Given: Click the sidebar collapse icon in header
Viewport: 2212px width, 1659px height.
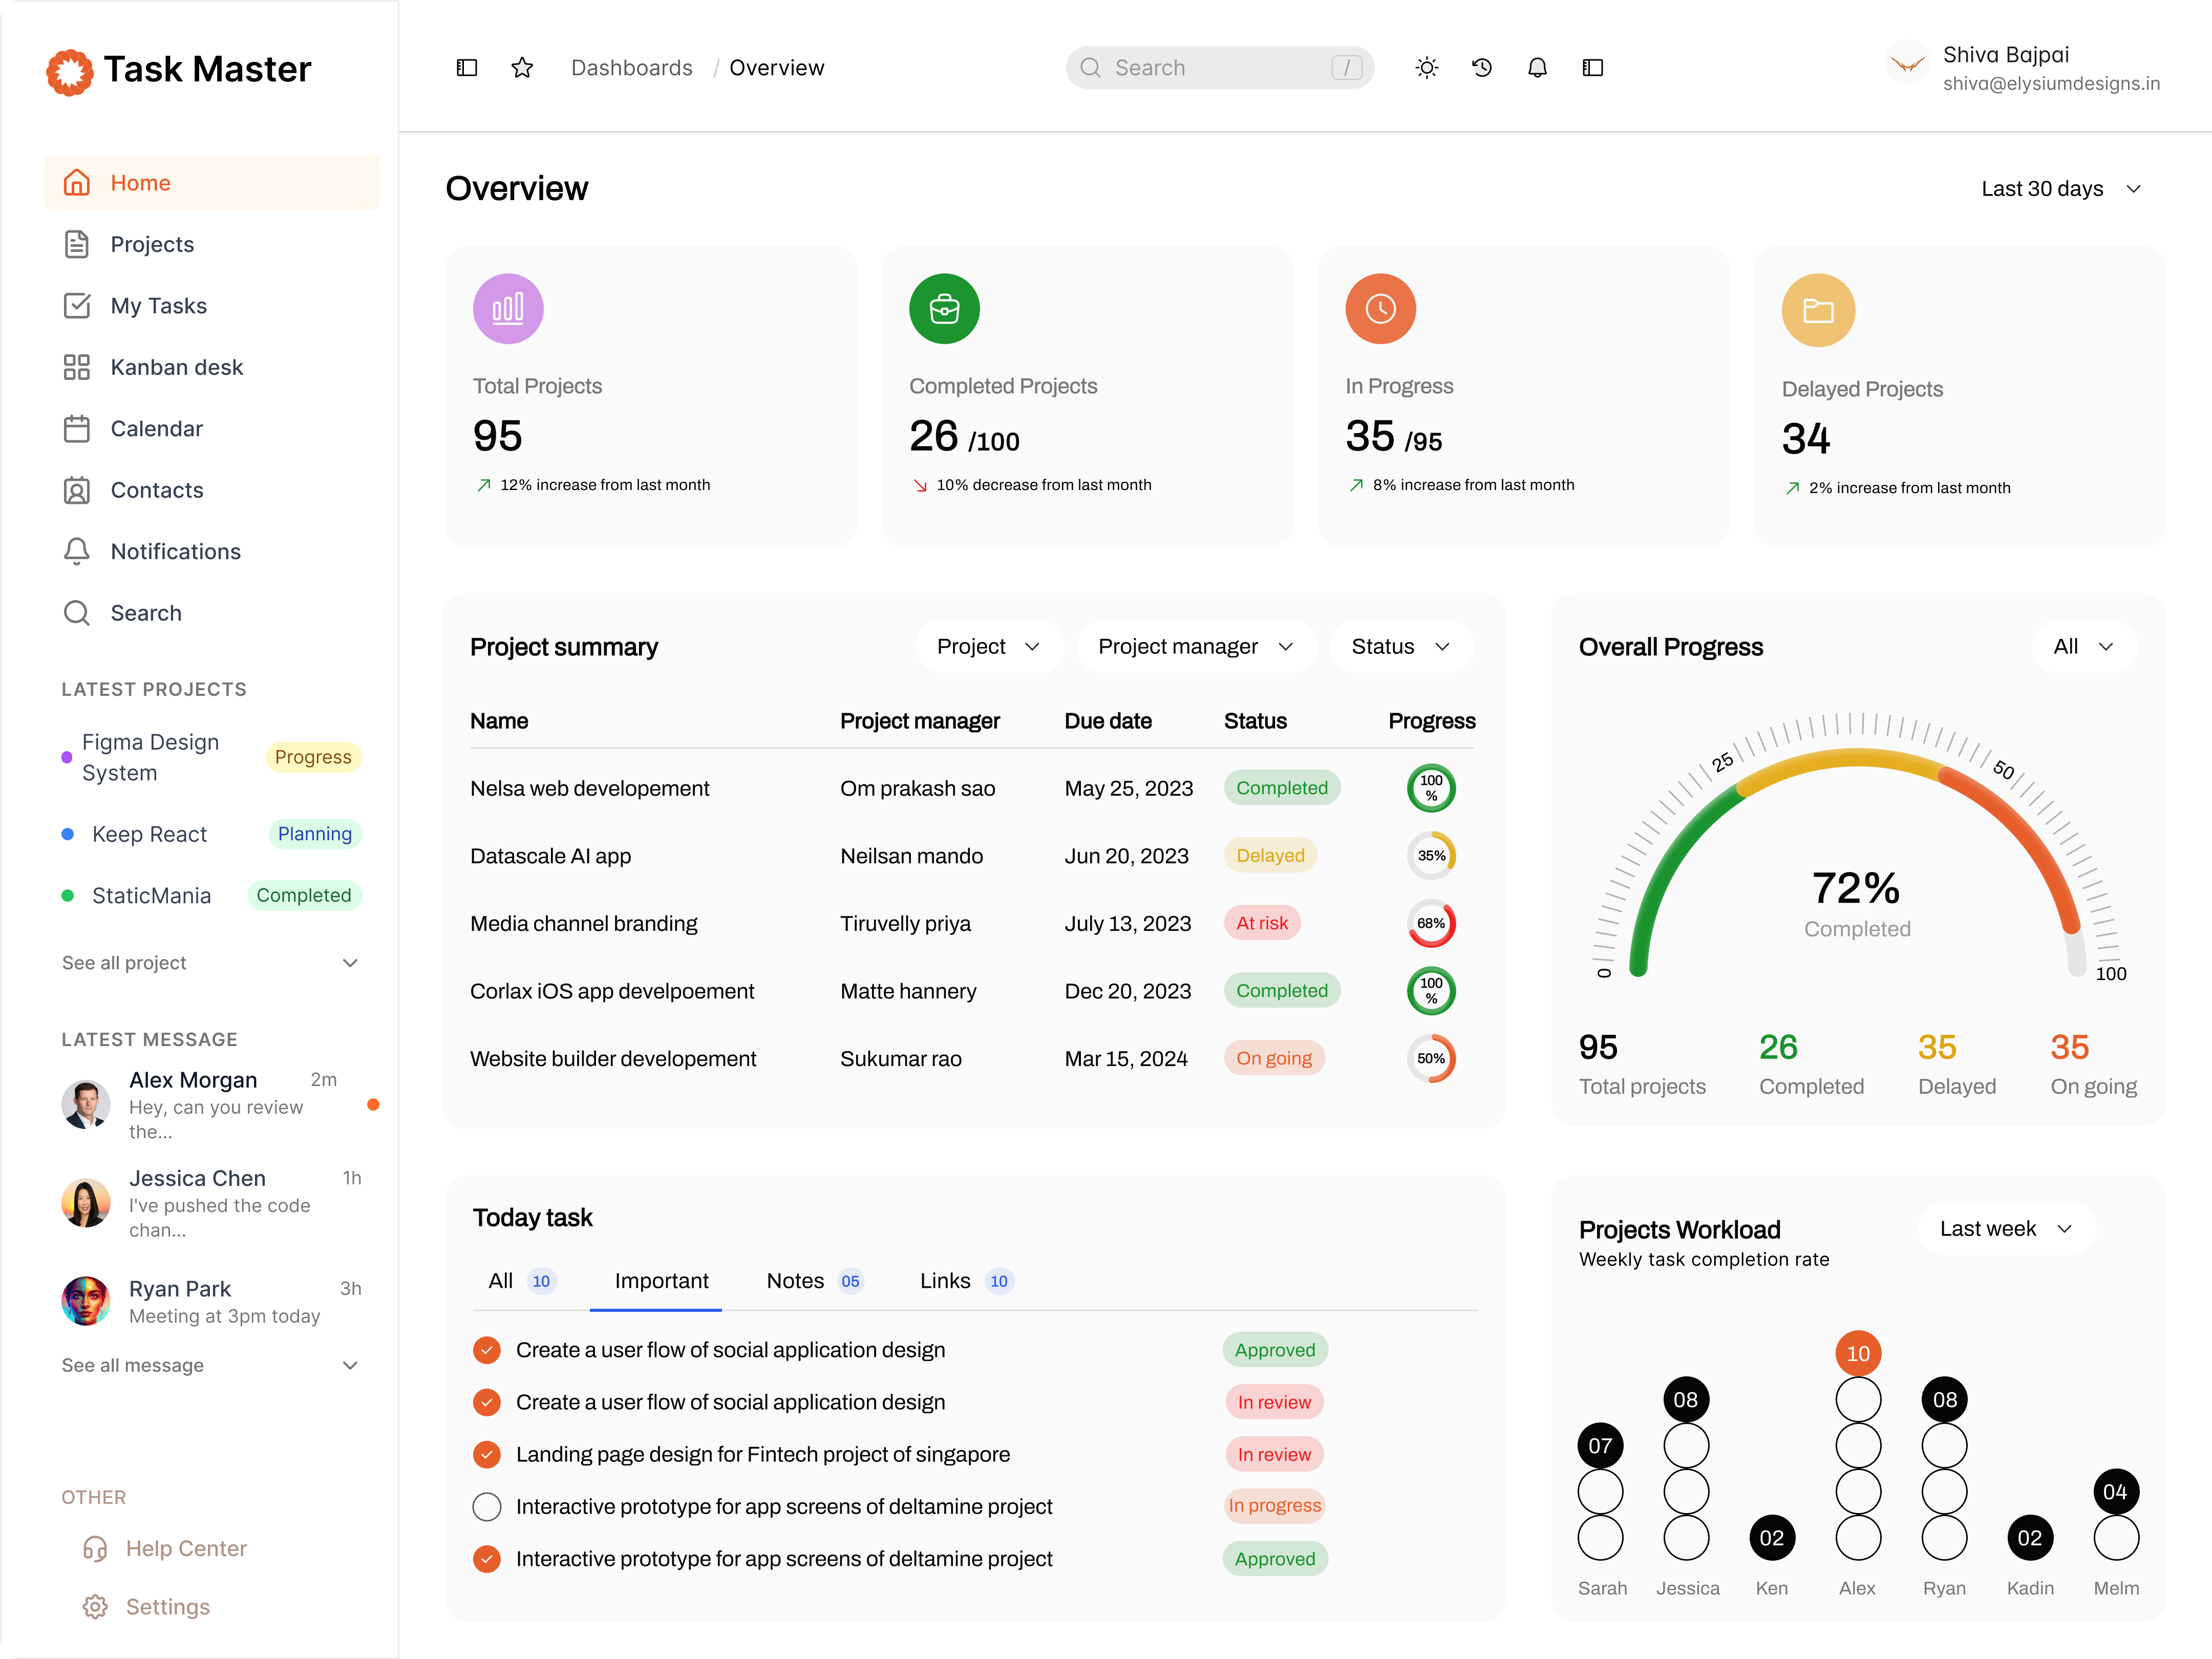Looking at the screenshot, I should (467, 68).
